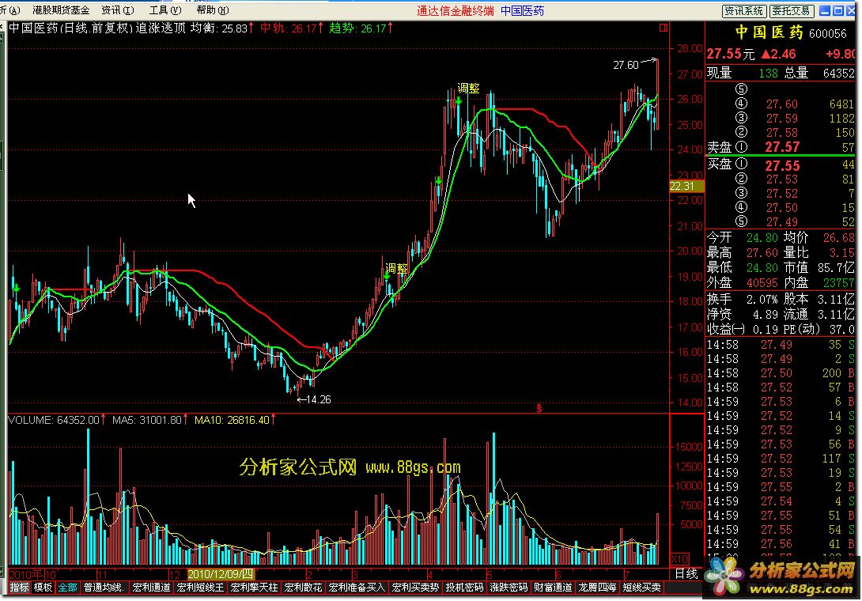Switch to the 财富通道 indicator

pos(553,588)
